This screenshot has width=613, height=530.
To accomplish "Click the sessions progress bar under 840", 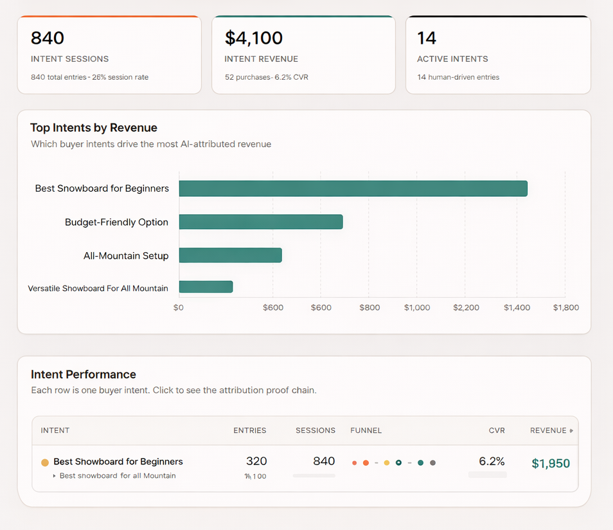I will [314, 474].
